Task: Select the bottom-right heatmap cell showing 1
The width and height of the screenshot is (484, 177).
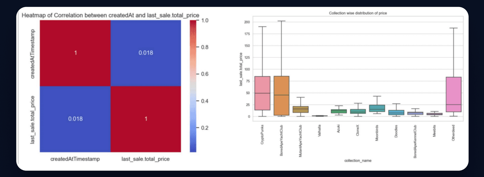Action: tap(146, 119)
